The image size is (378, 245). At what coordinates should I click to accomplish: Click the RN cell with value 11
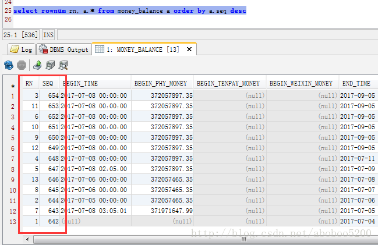click(31, 106)
